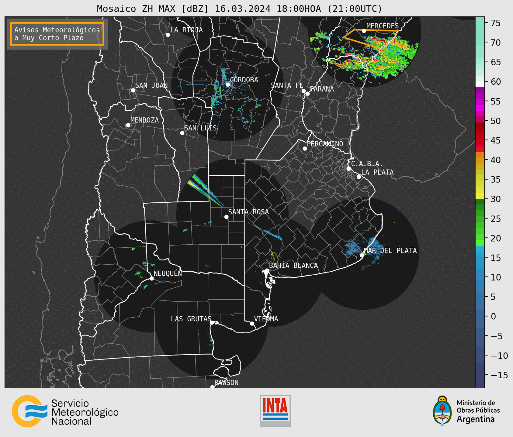Click the SANTA ROSA label text
513x437 pixels.
click(248, 212)
